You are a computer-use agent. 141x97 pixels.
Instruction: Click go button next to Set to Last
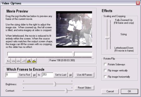point(70,75)
